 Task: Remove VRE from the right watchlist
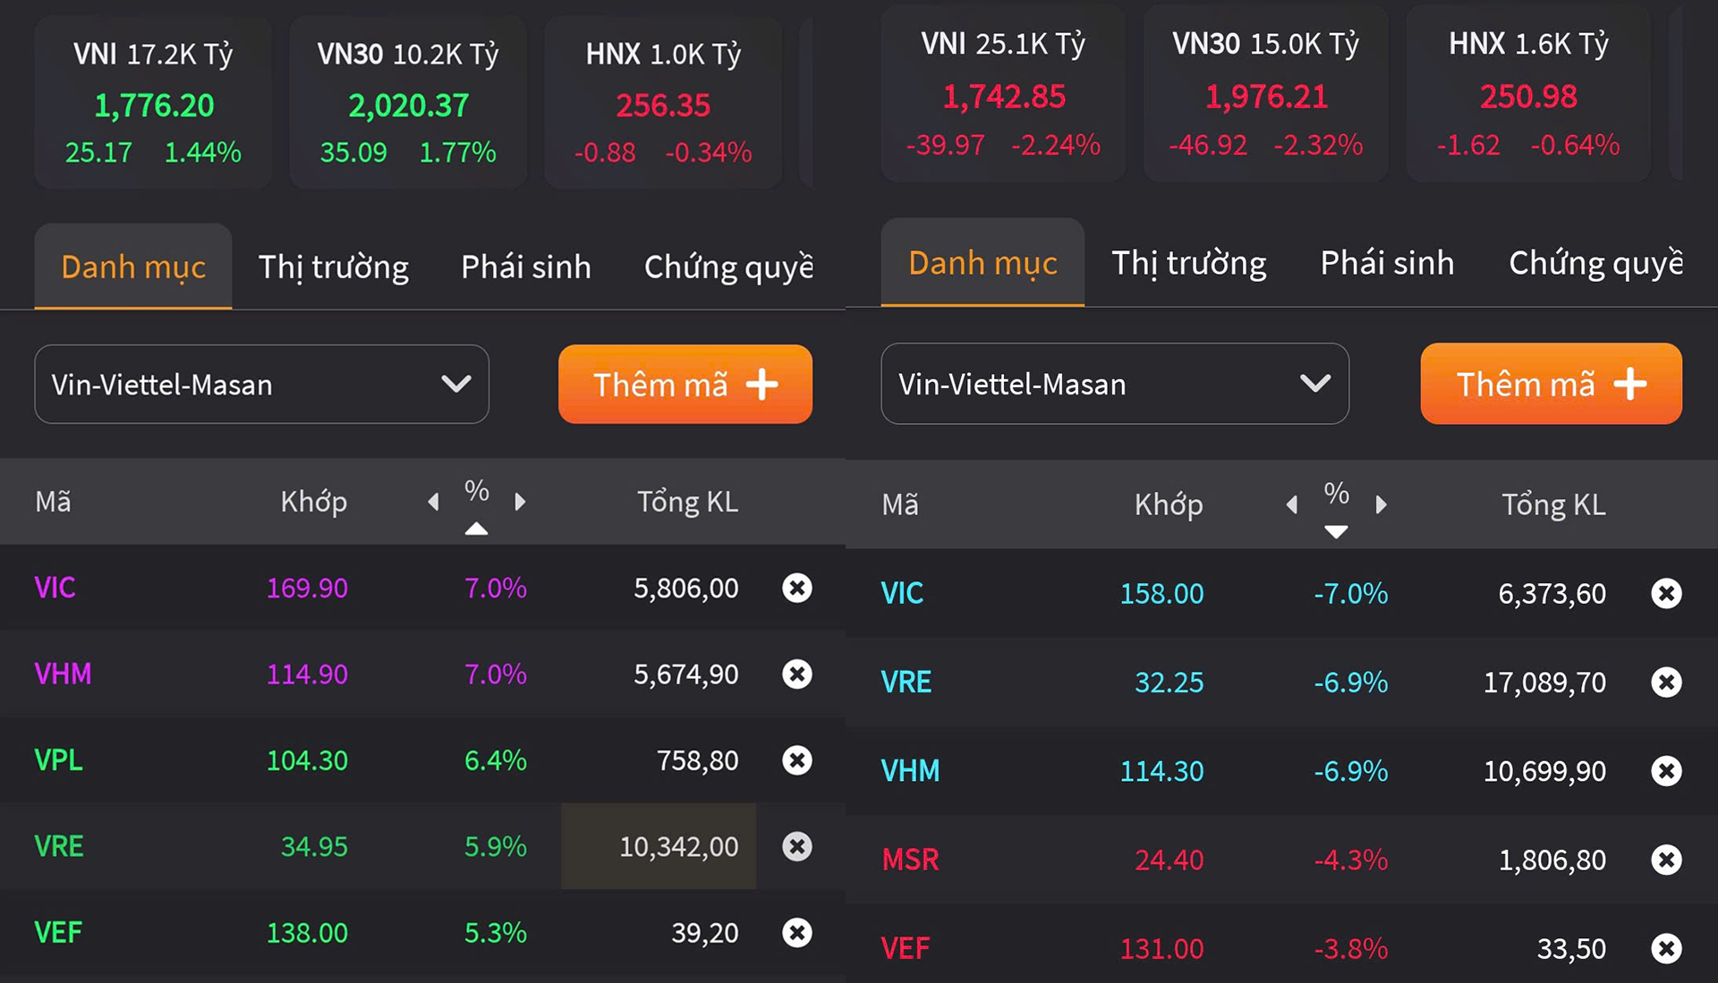tap(1665, 682)
